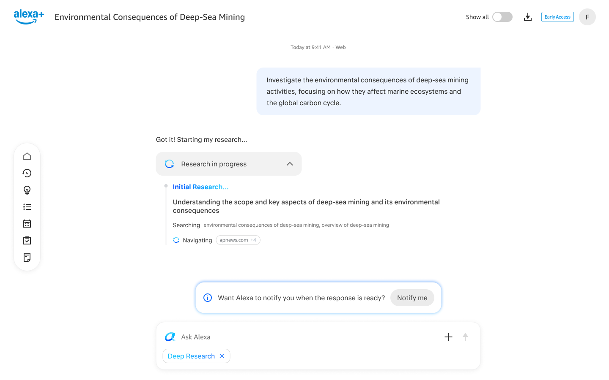
Task: Open the Lists icon in sidebar
Action: (27, 207)
